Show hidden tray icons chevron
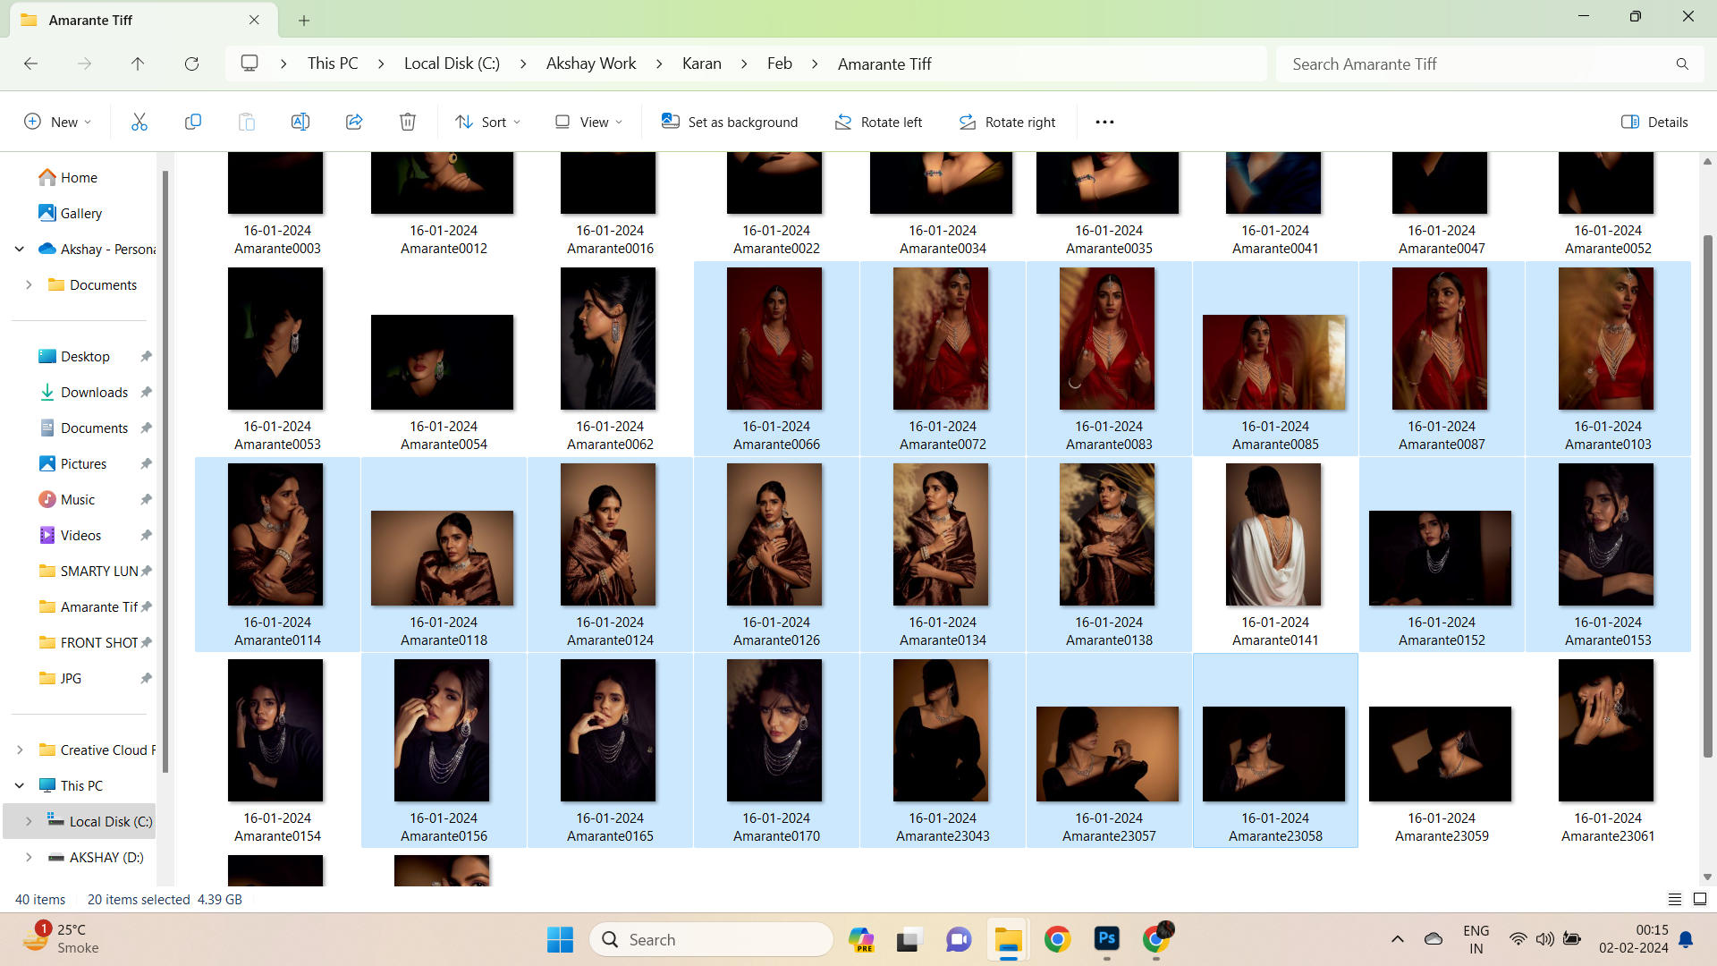This screenshot has width=1717, height=966. pyautogui.click(x=1397, y=939)
